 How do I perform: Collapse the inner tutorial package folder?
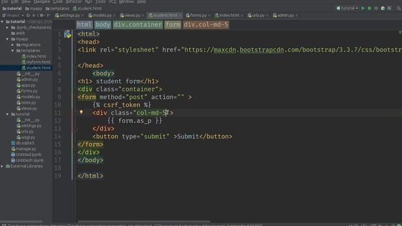coord(8,114)
